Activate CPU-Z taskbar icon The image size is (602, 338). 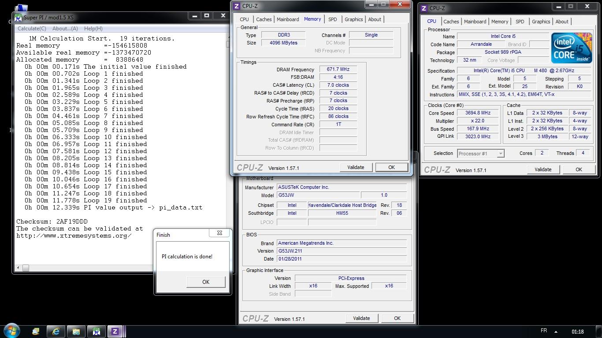[115, 331]
